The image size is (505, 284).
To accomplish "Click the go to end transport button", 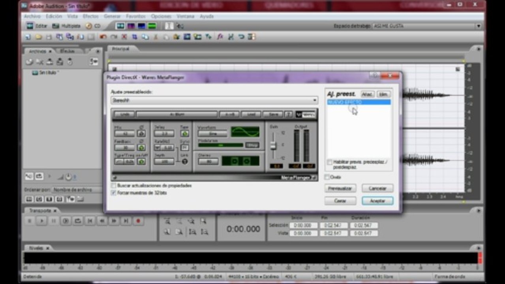I will pyautogui.click(x=126, y=221).
